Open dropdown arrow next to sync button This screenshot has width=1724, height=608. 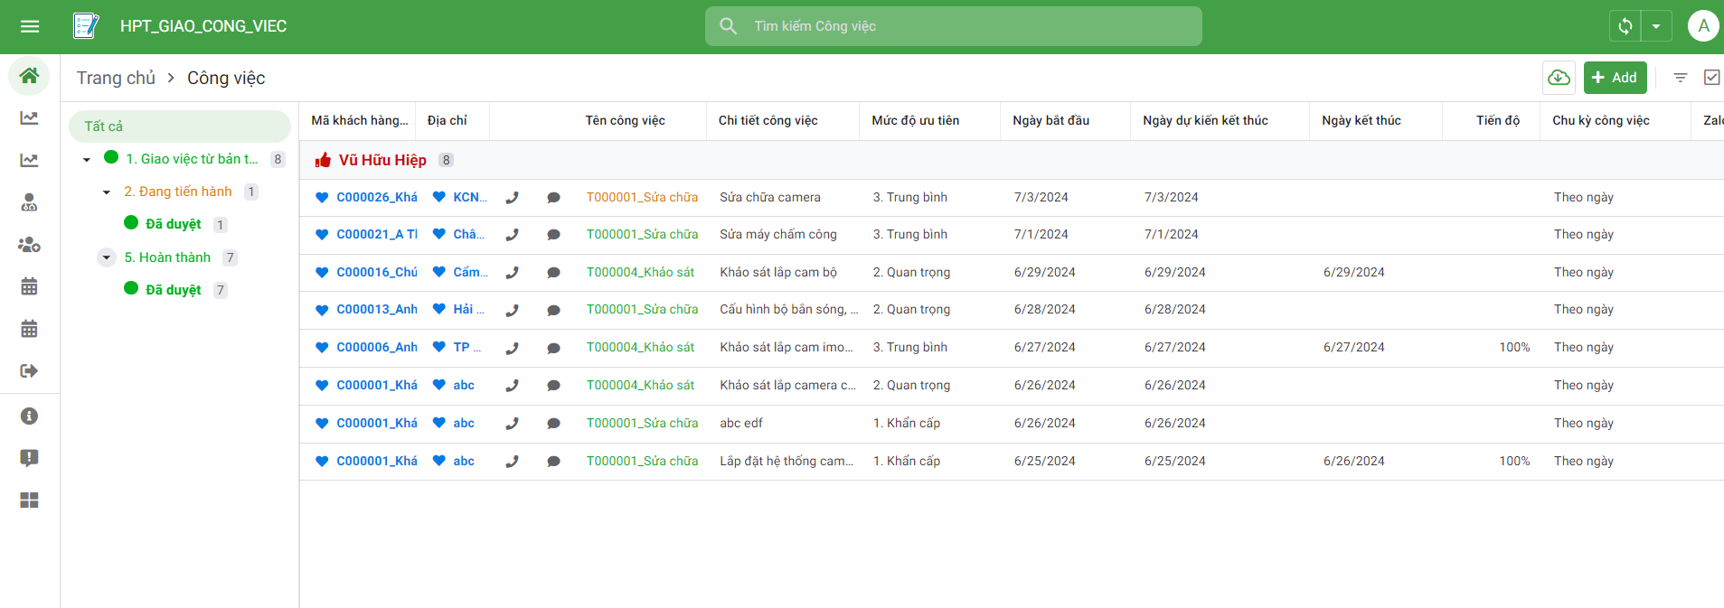(x=1656, y=26)
